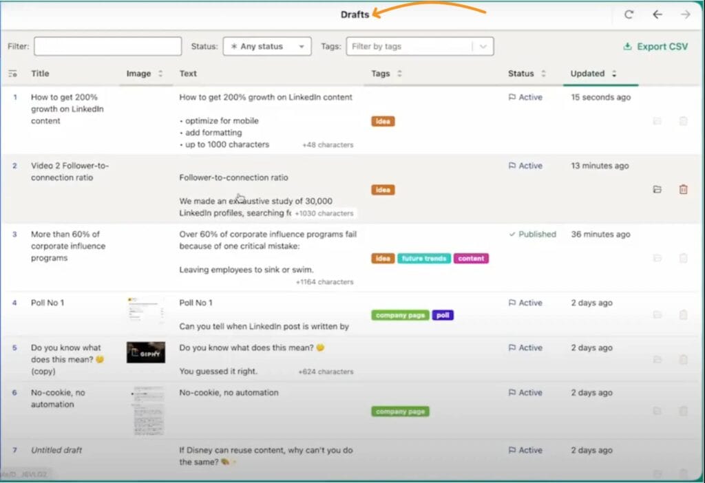
Task: Select the Drafts tab at the top
Action: pos(353,13)
